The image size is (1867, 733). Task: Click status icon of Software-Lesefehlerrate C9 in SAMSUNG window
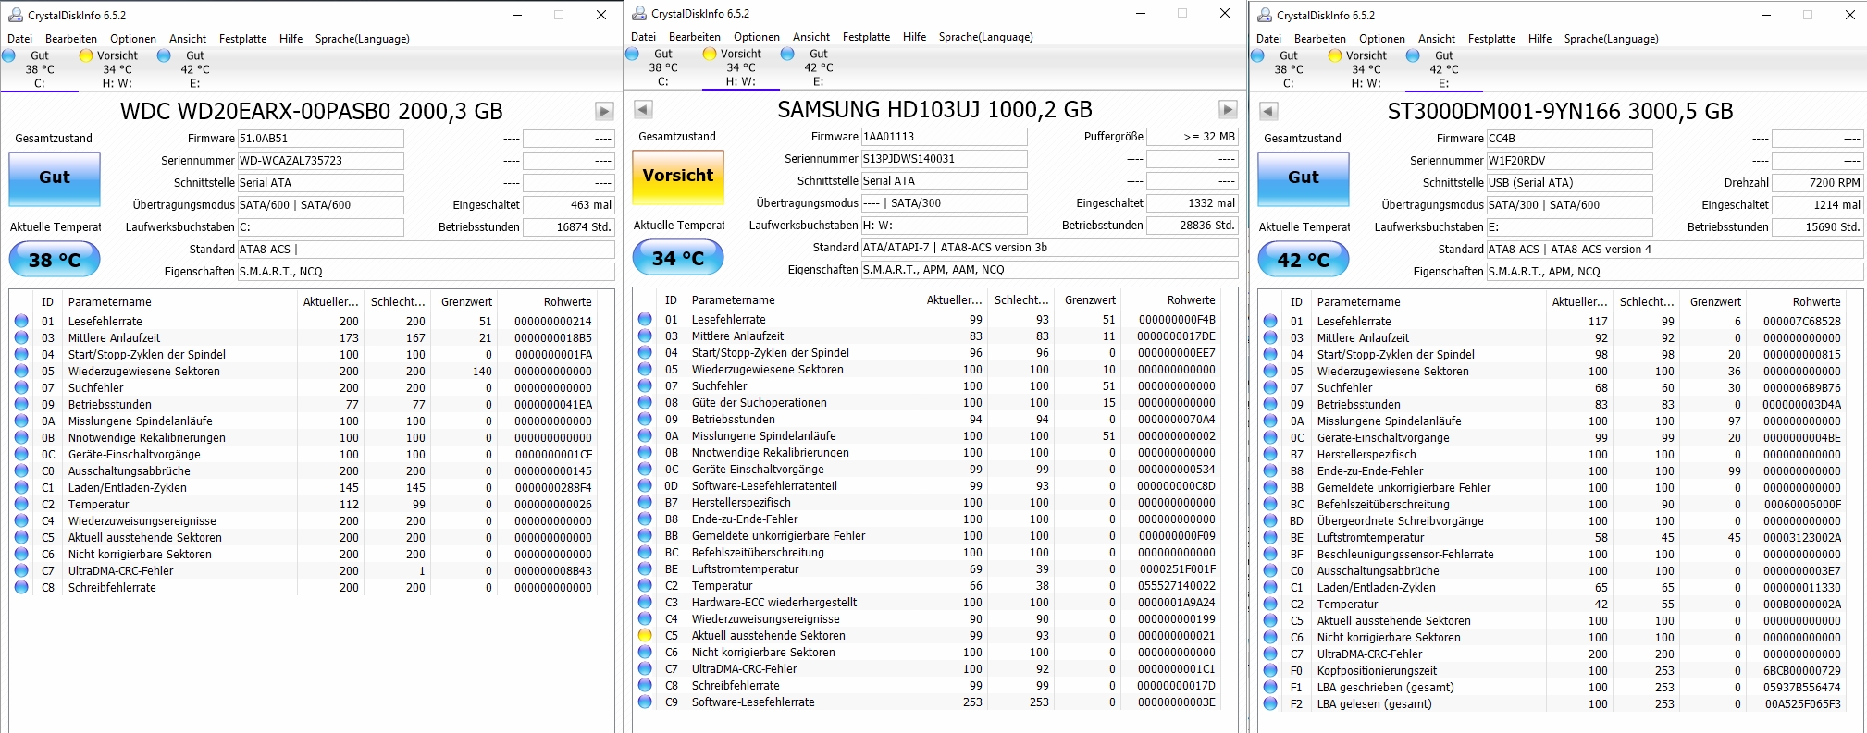(645, 702)
